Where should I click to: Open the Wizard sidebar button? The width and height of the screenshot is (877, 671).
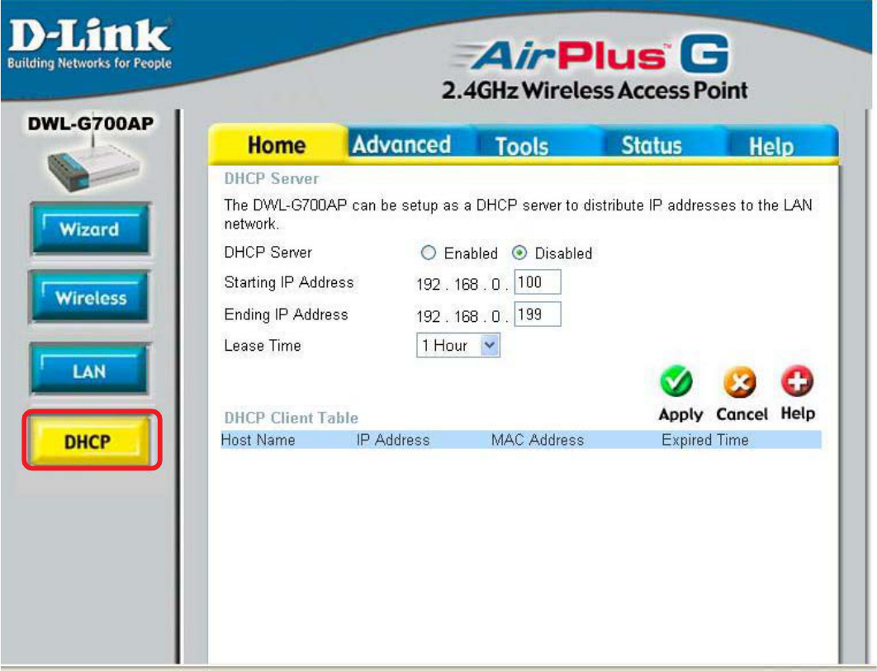coord(90,229)
